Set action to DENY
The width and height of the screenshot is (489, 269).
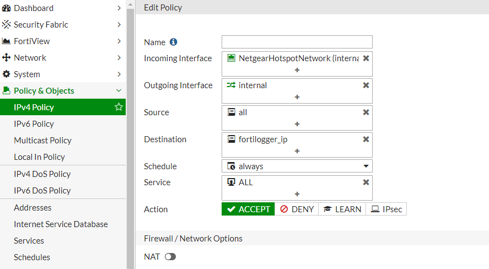pos(297,209)
